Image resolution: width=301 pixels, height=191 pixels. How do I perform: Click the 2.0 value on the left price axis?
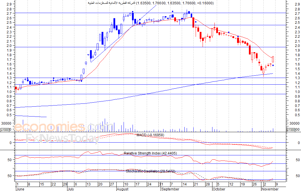tap(9, 46)
